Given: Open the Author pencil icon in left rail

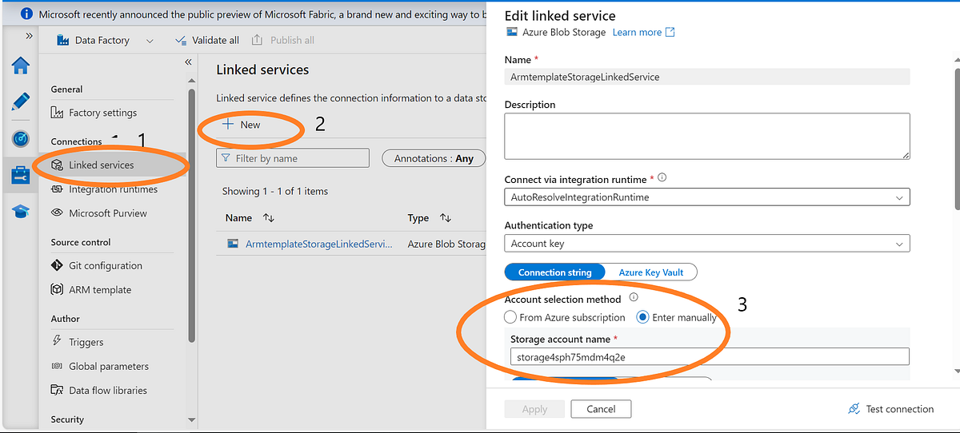Looking at the screenshot, I should [x=20, y=101].
